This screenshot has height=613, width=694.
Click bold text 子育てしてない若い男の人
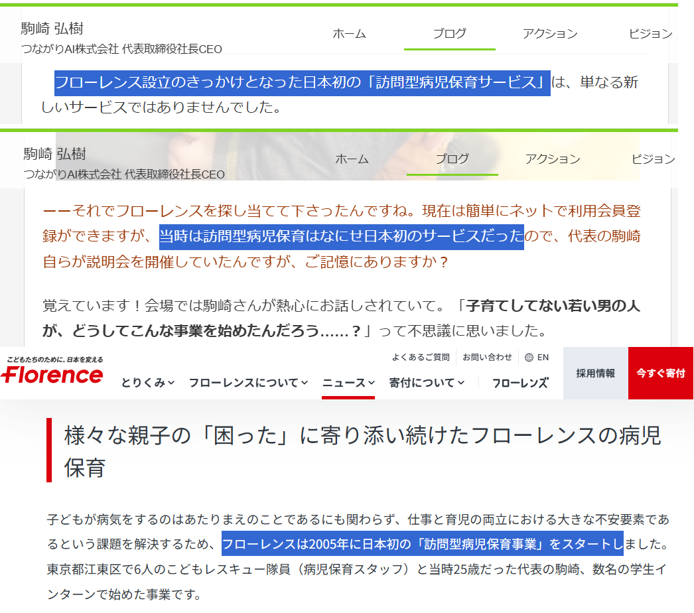coord(553,305)
